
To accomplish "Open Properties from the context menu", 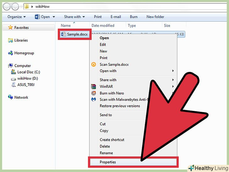I will point(133,162).
